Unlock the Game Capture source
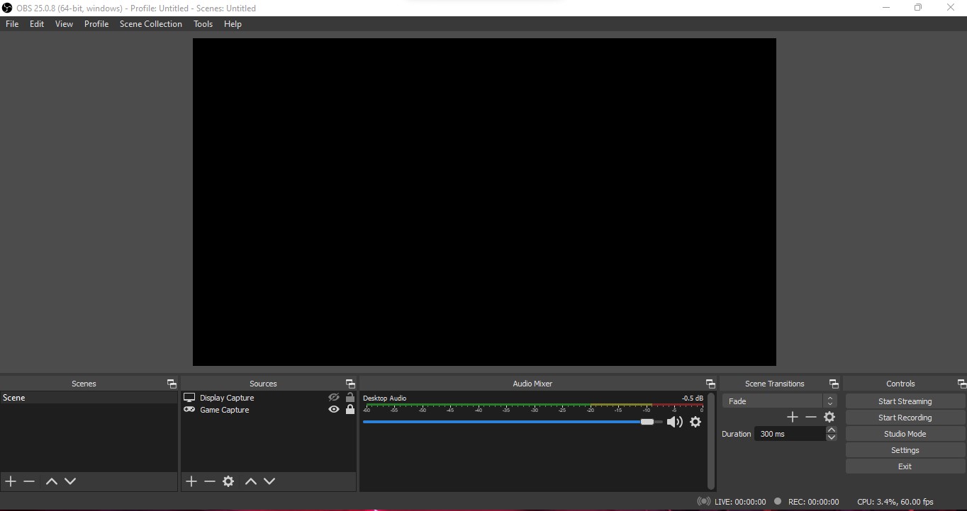Viewport: 967px width, 511px height. tap(350, 410)
